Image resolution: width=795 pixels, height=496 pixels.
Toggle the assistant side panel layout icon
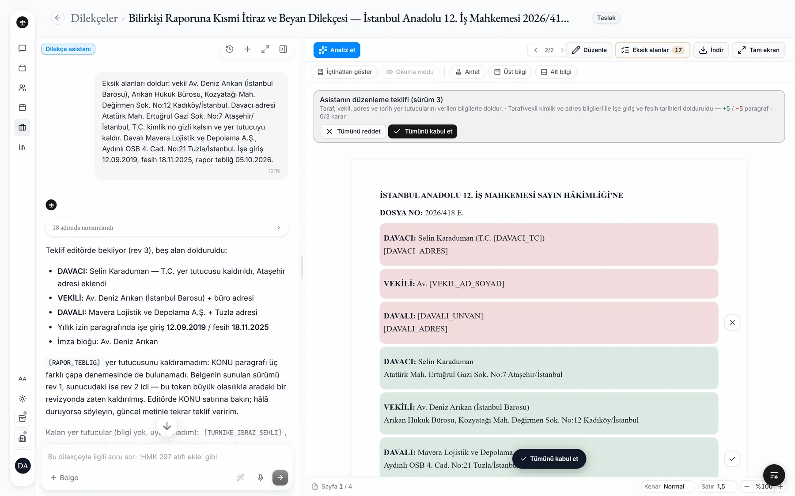tap(283, 49)
